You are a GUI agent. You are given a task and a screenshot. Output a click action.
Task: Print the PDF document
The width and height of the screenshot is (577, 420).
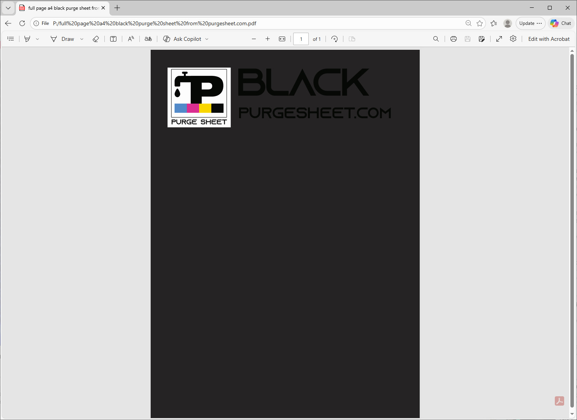tap(454, 39)
